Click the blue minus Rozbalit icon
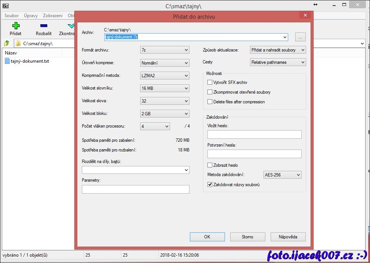The image size is (370, 263). coord(44,26)
